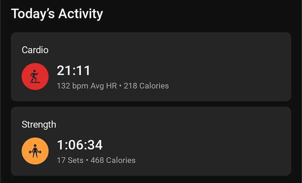Click the person figure in the cardio icon
Image resolution: width=302 pixels, height=183 pixels.
click(x=34, y=76)
